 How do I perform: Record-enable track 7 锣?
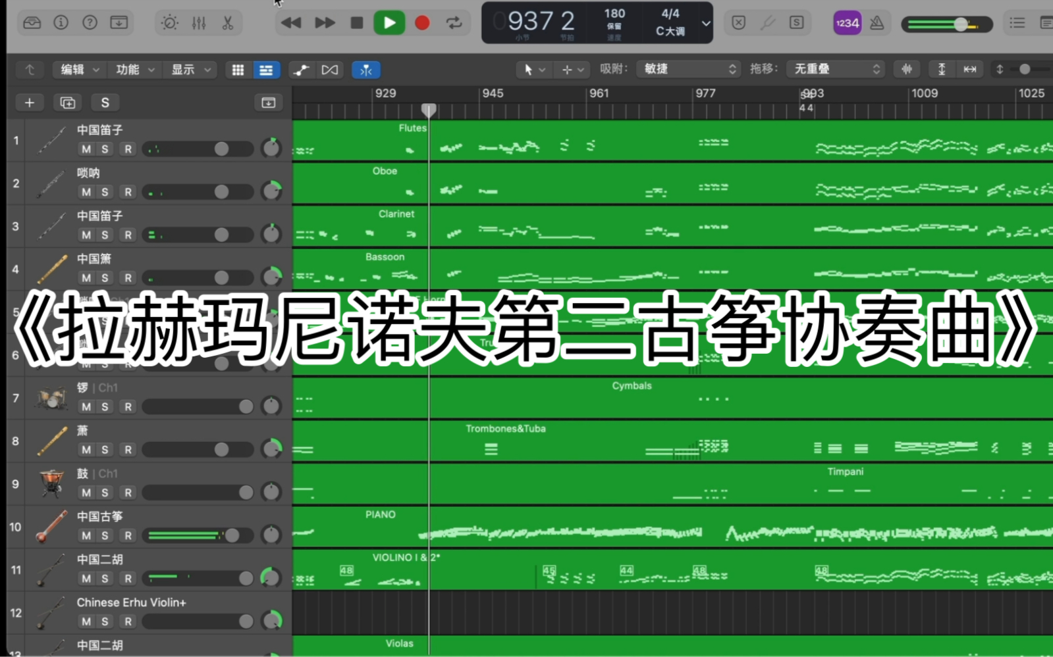point(128,407)
